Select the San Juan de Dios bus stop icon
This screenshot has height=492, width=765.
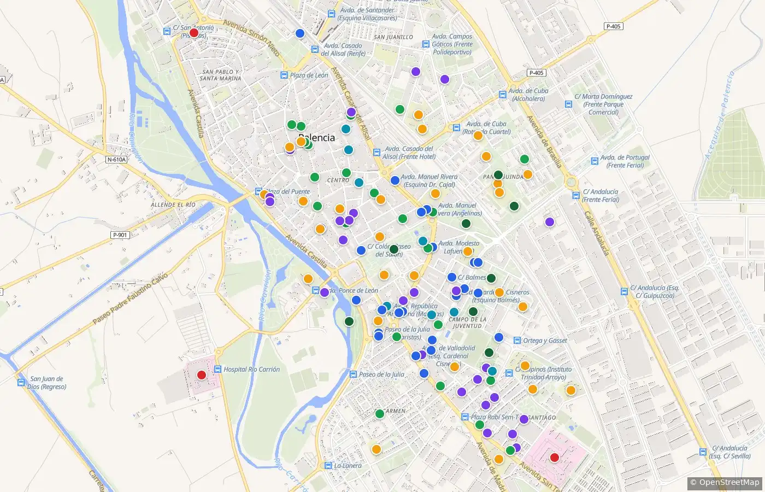click(21, 382)
